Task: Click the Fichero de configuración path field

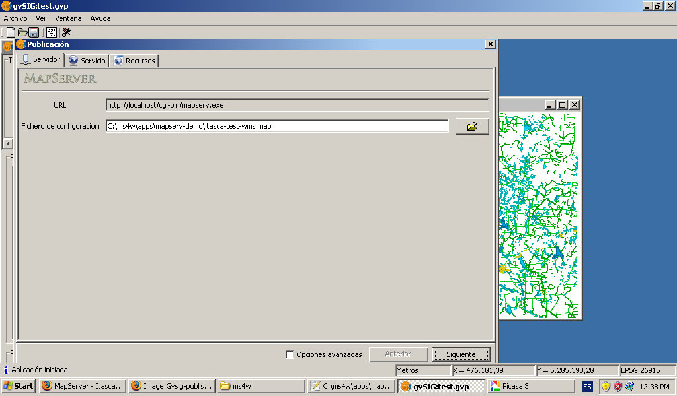Action: 277,126
